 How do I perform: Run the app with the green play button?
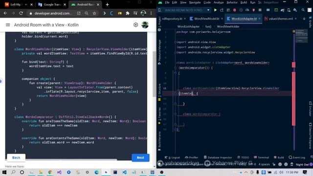(215, 10)
